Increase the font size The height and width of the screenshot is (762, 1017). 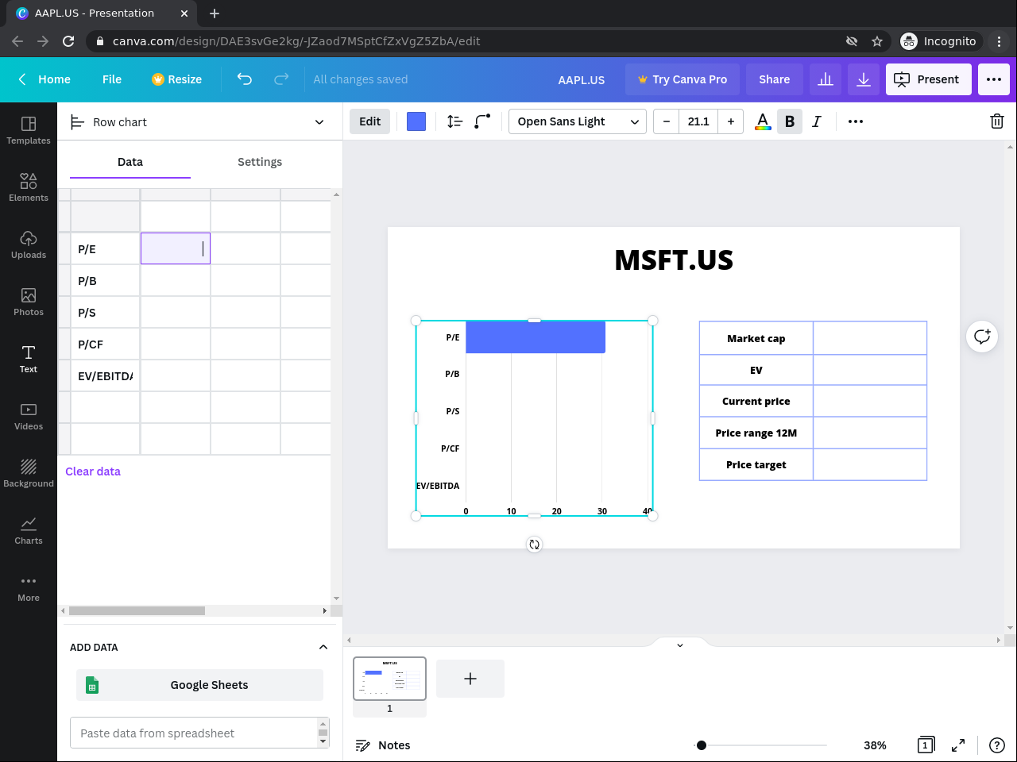coord(731,121)
